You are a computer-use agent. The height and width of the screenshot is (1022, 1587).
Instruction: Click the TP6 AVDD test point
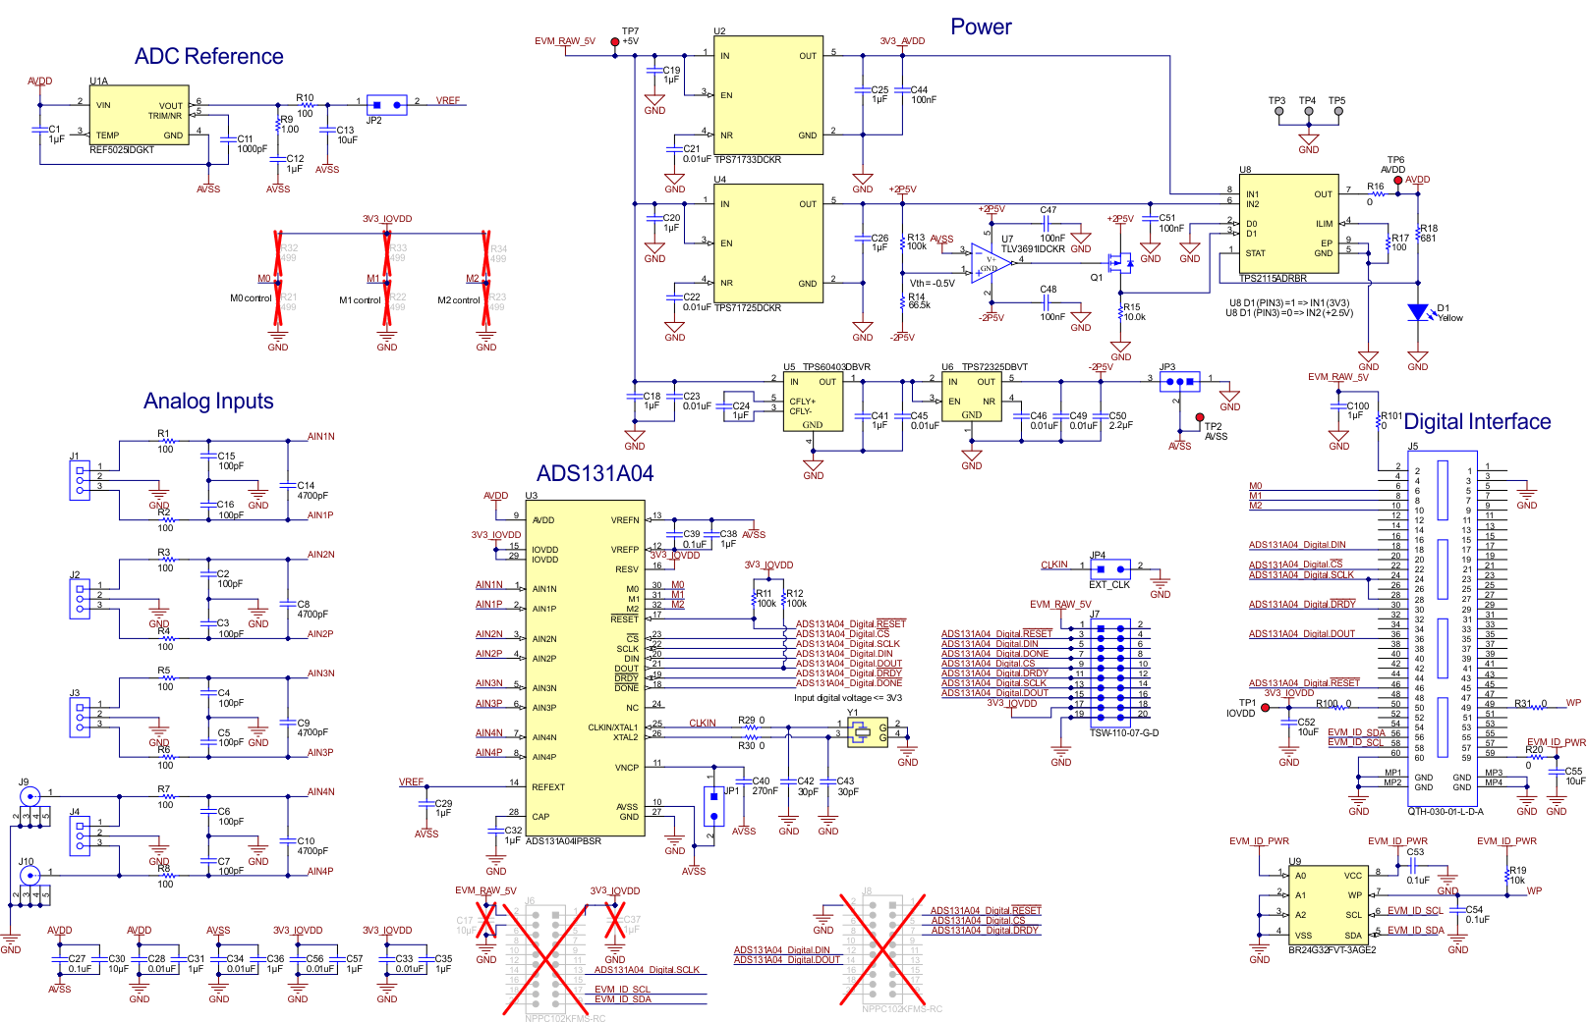click(1397, 180)
